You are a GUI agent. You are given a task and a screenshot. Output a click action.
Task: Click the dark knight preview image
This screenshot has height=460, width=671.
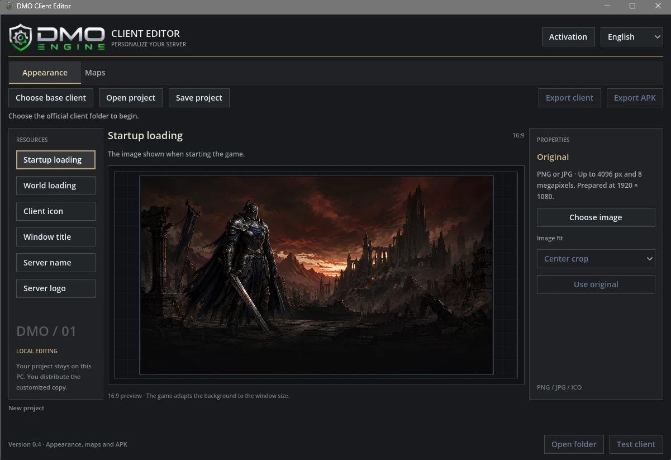[x=316, y=275]
